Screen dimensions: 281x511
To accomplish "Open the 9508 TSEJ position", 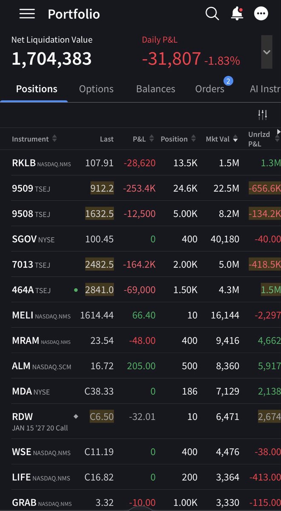I will click(140, 214).
